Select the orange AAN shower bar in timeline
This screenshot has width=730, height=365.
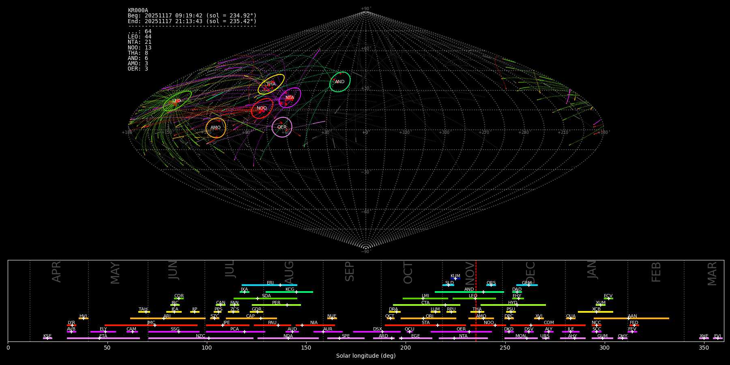tap(631, 318)
